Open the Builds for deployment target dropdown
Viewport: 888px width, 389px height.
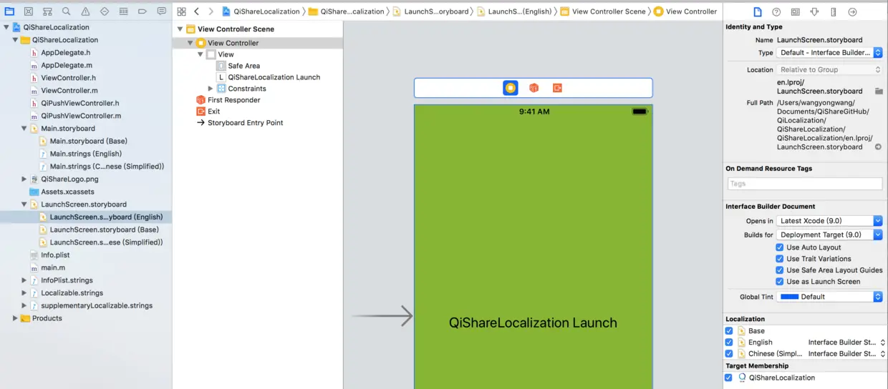[829, 235]
